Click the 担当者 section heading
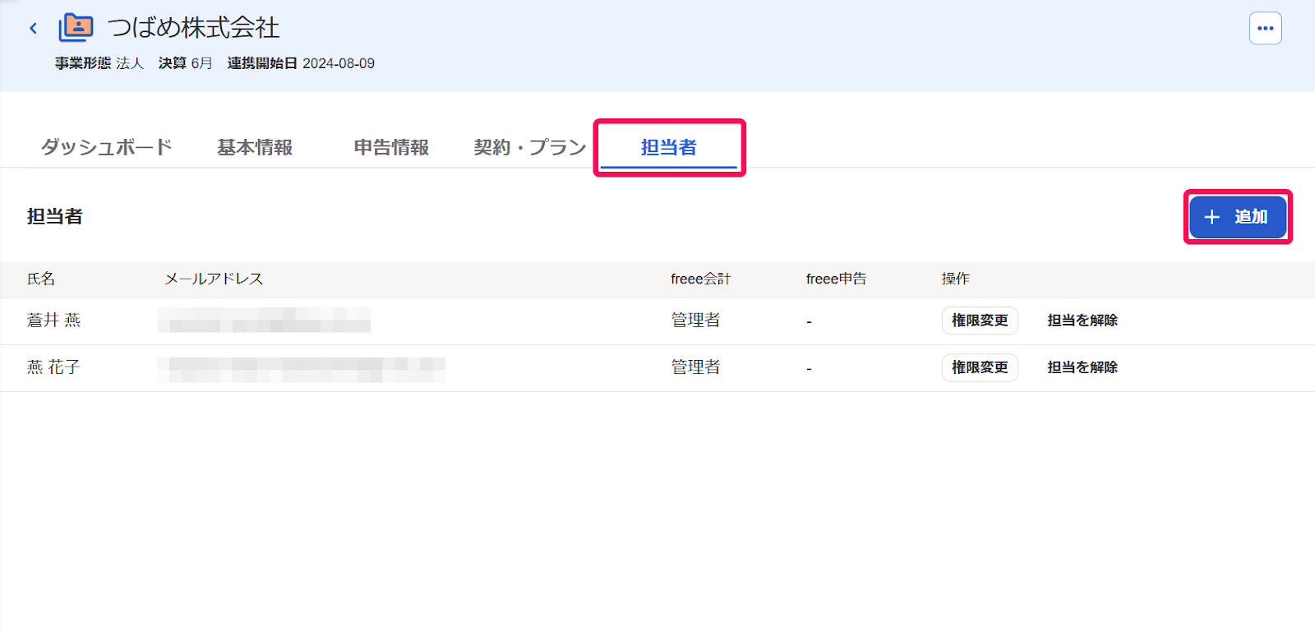 [55, 216]
